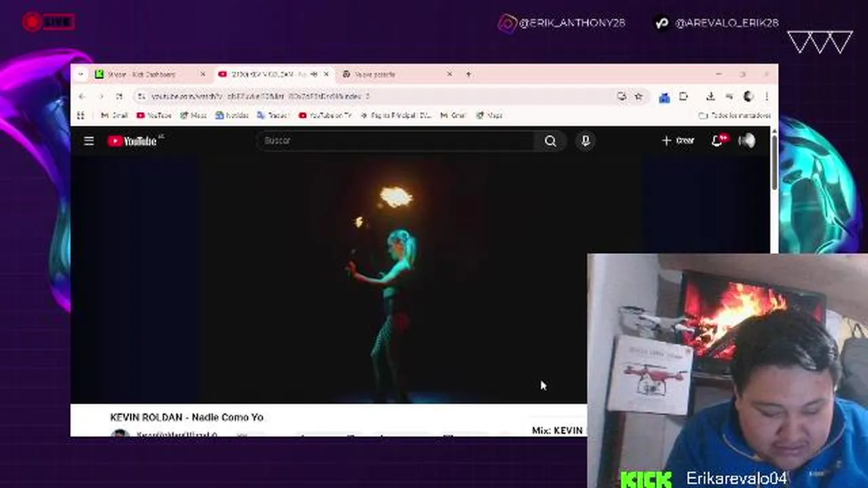
Task: Click the browser address bar URL
Action: 260,96
